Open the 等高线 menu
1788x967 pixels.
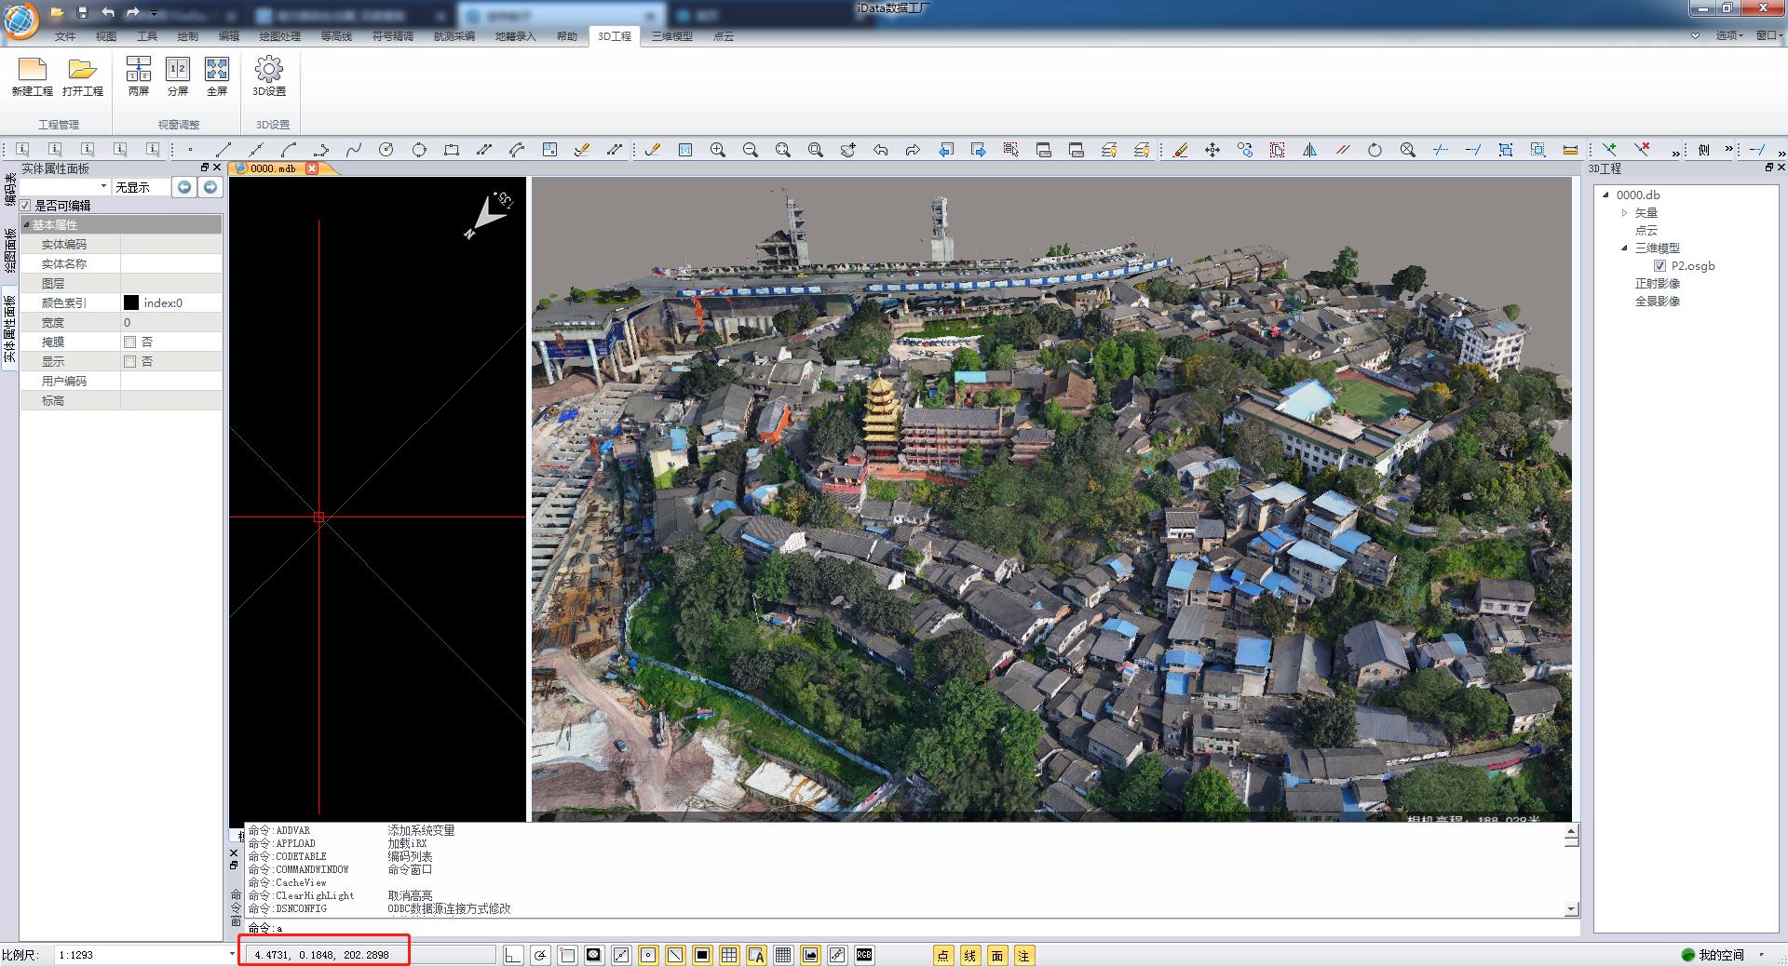pyautogui.click(x=336, y=36)
